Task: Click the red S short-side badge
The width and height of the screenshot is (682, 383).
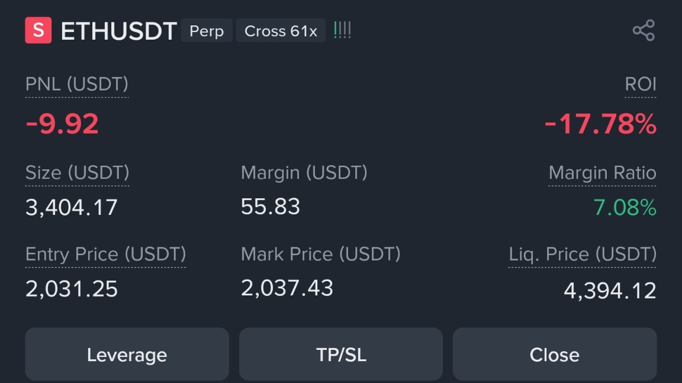Action: point(38,30)
